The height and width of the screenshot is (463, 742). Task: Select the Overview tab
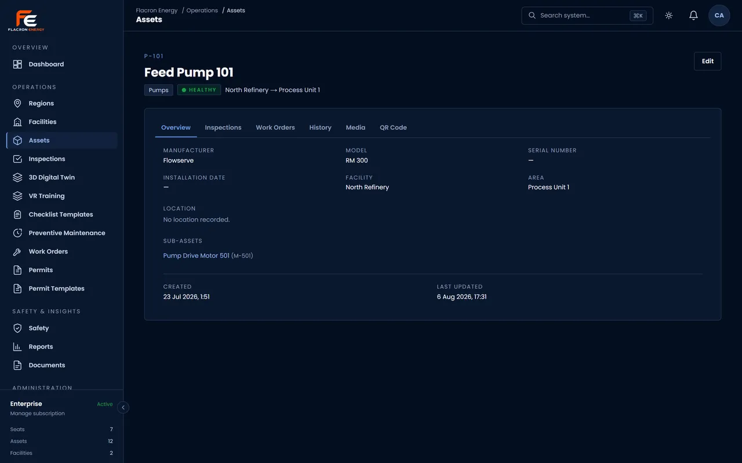(x=176, y=127)
